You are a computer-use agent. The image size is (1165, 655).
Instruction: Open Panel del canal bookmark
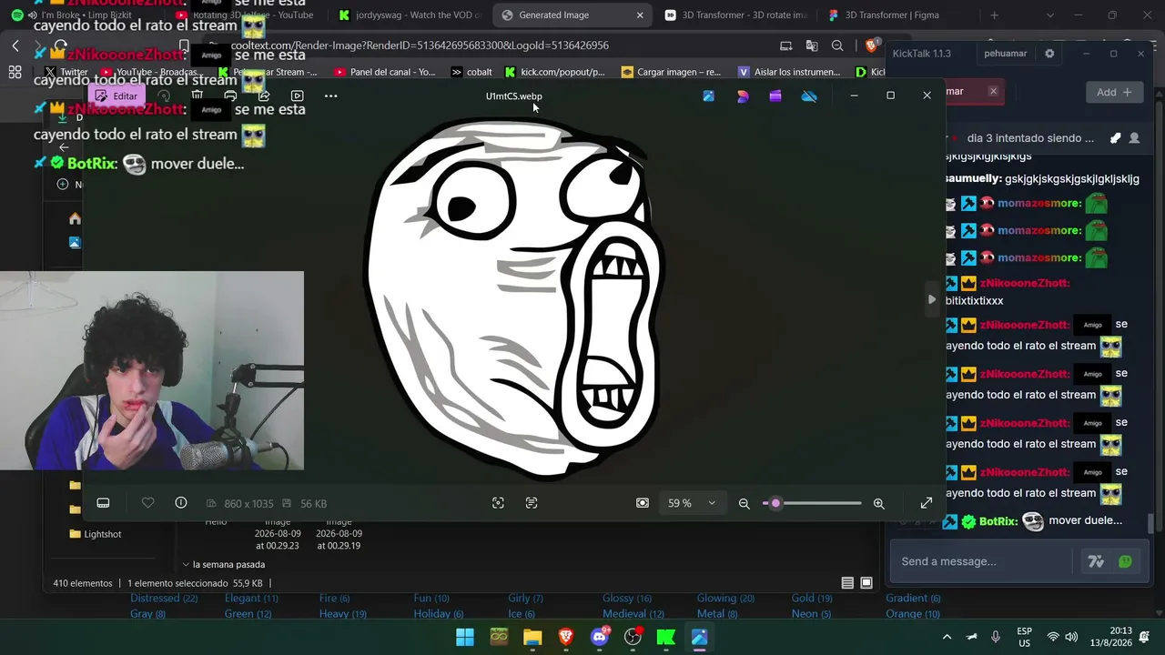coord(385,72)
